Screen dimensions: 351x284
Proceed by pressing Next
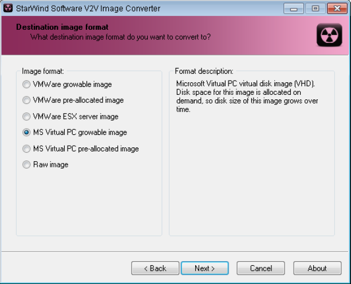tap(204, 268)
